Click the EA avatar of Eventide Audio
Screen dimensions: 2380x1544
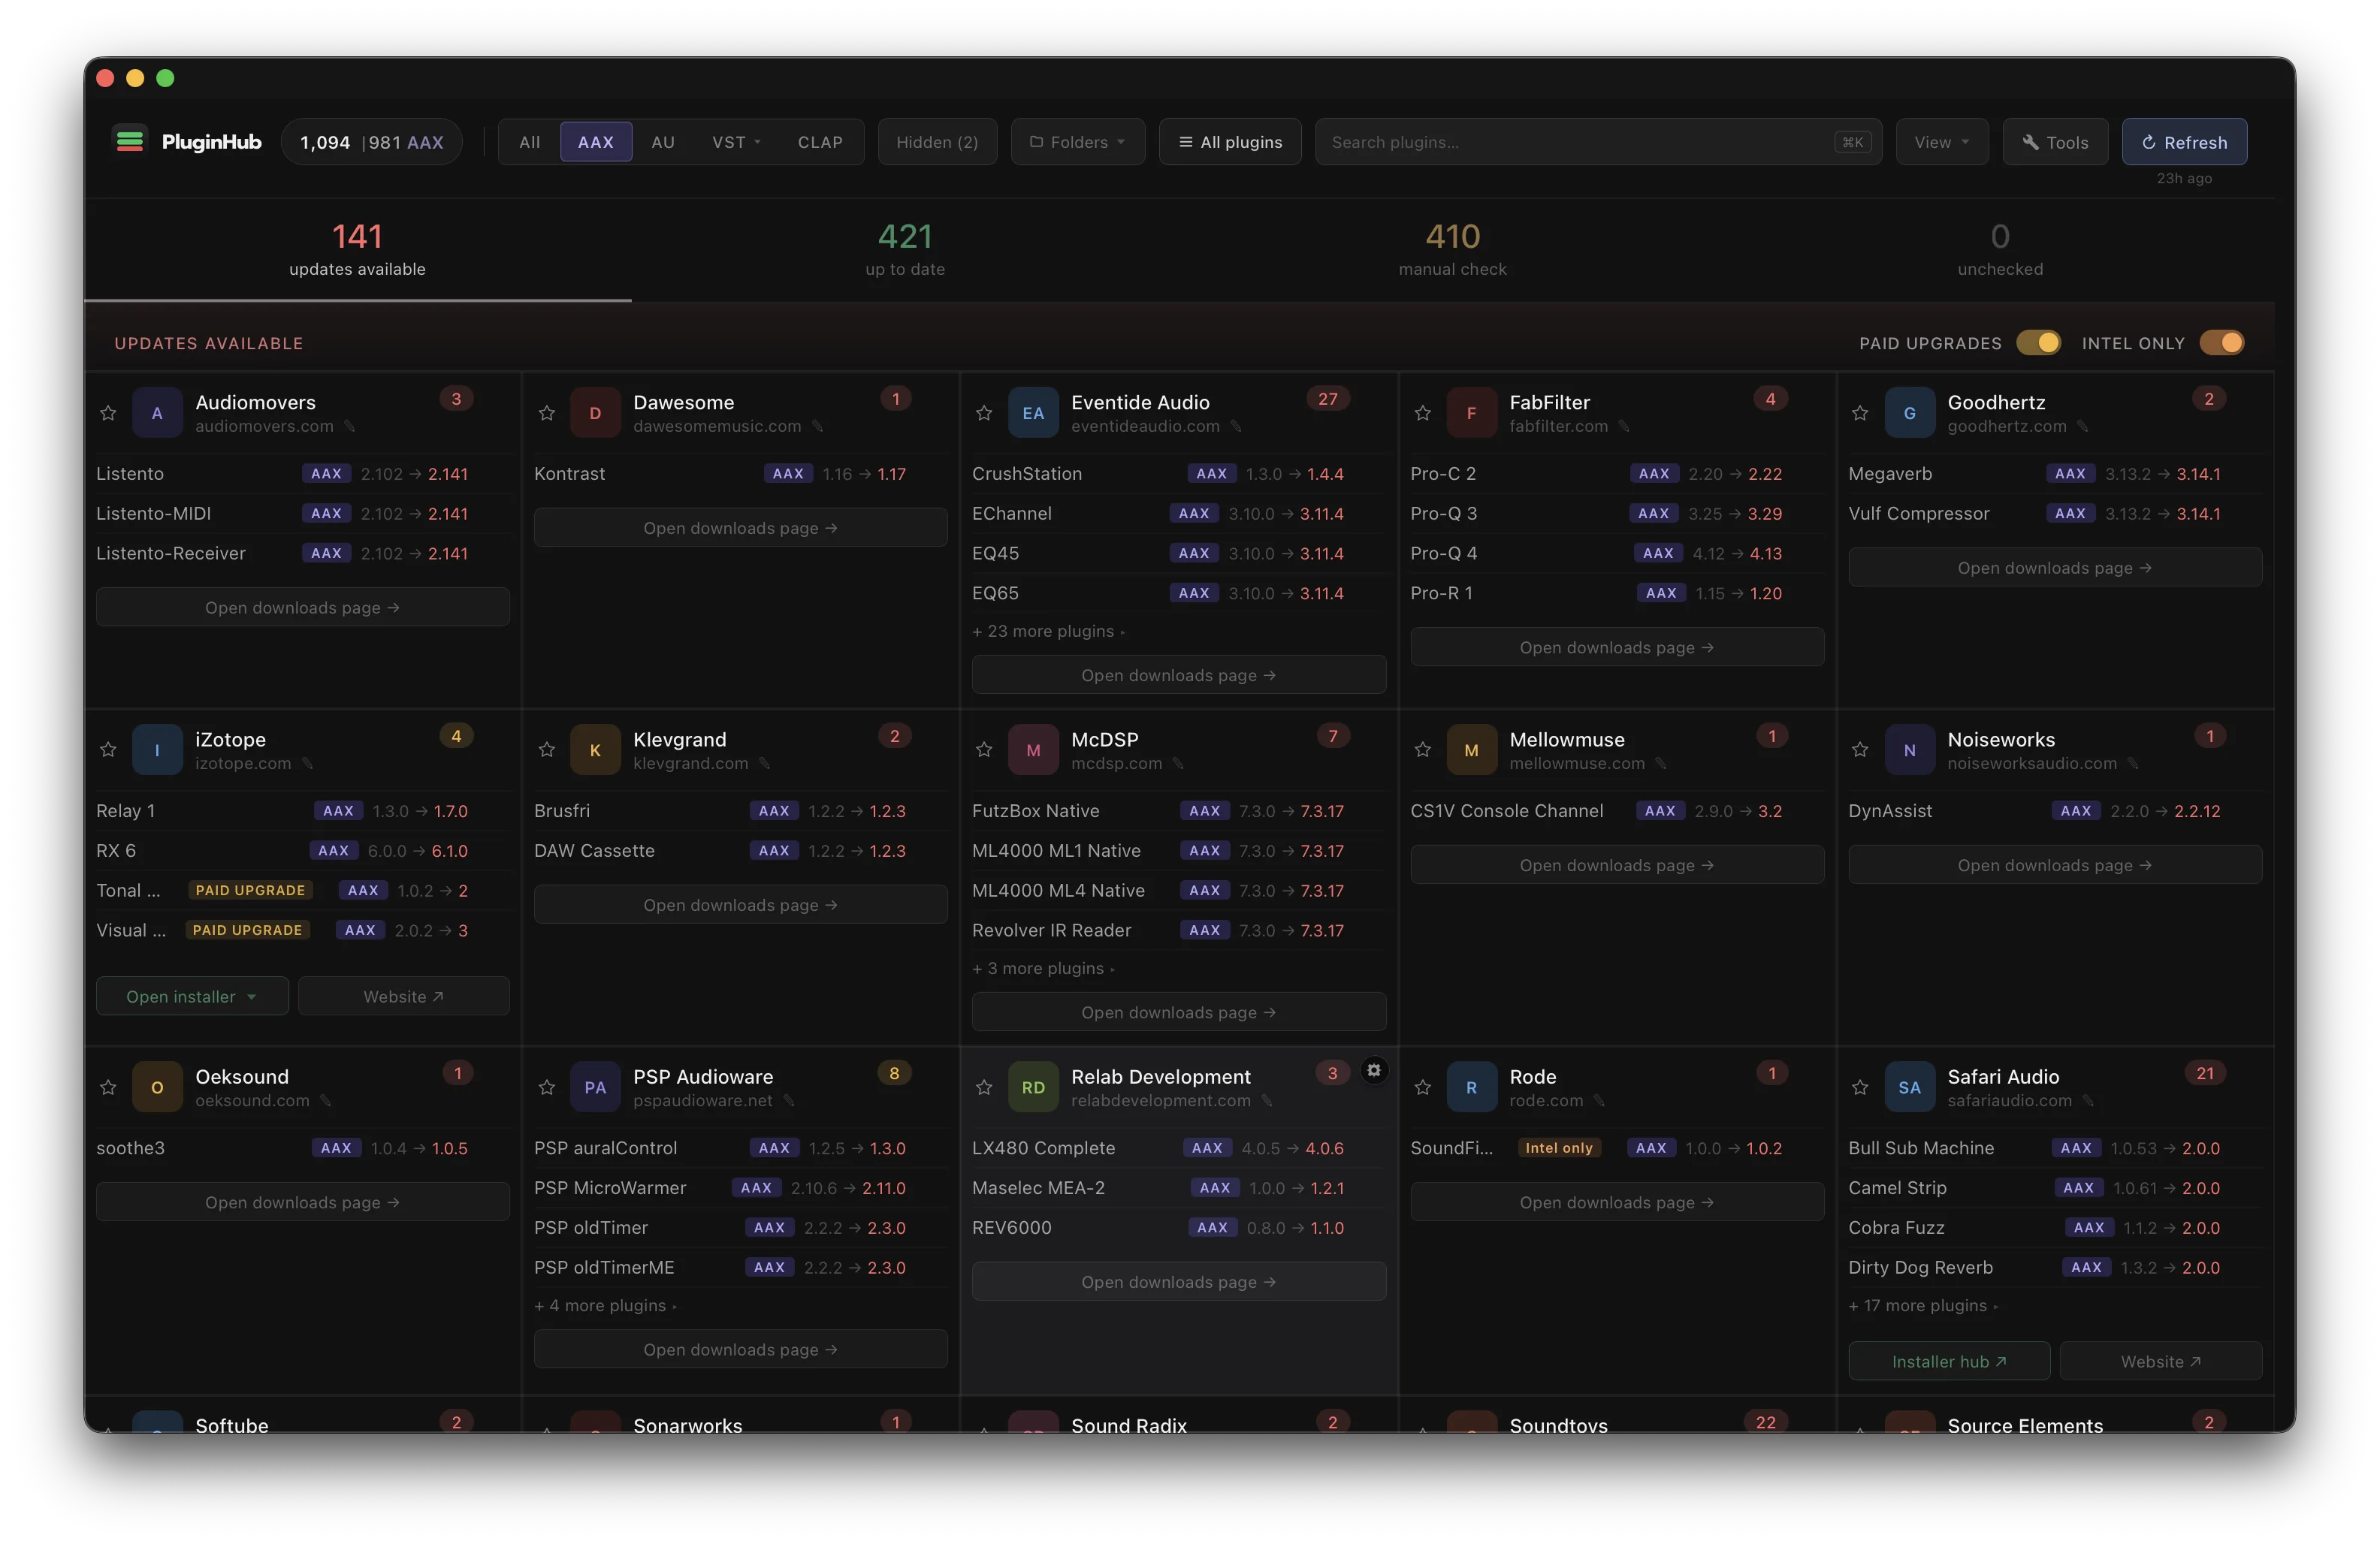(x=1033, y=413)
